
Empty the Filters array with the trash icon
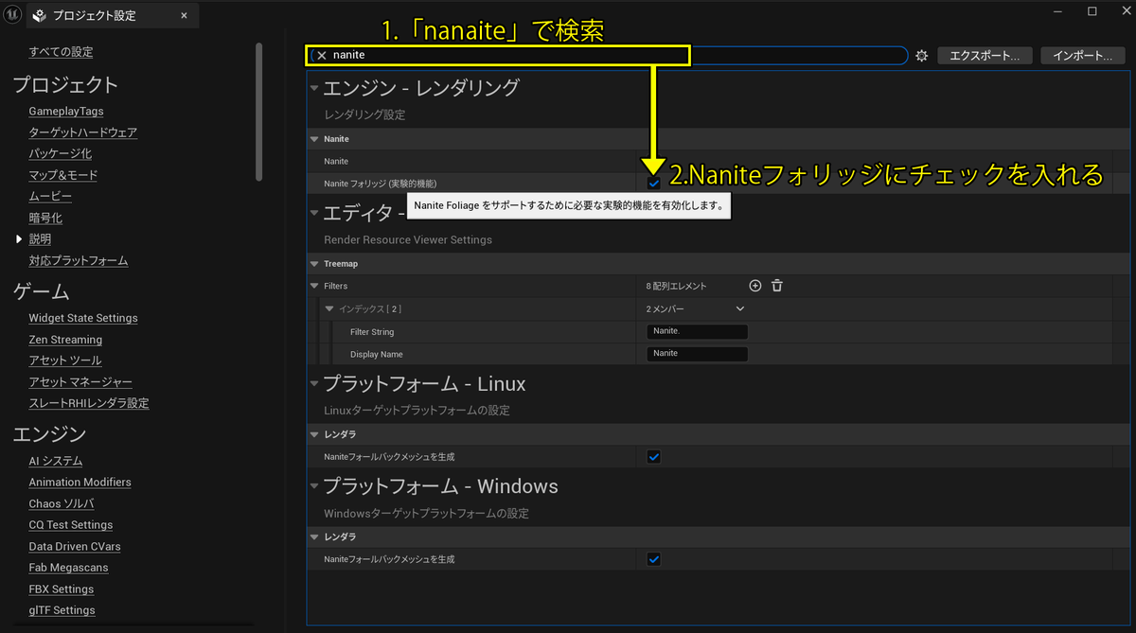point(777,286)
